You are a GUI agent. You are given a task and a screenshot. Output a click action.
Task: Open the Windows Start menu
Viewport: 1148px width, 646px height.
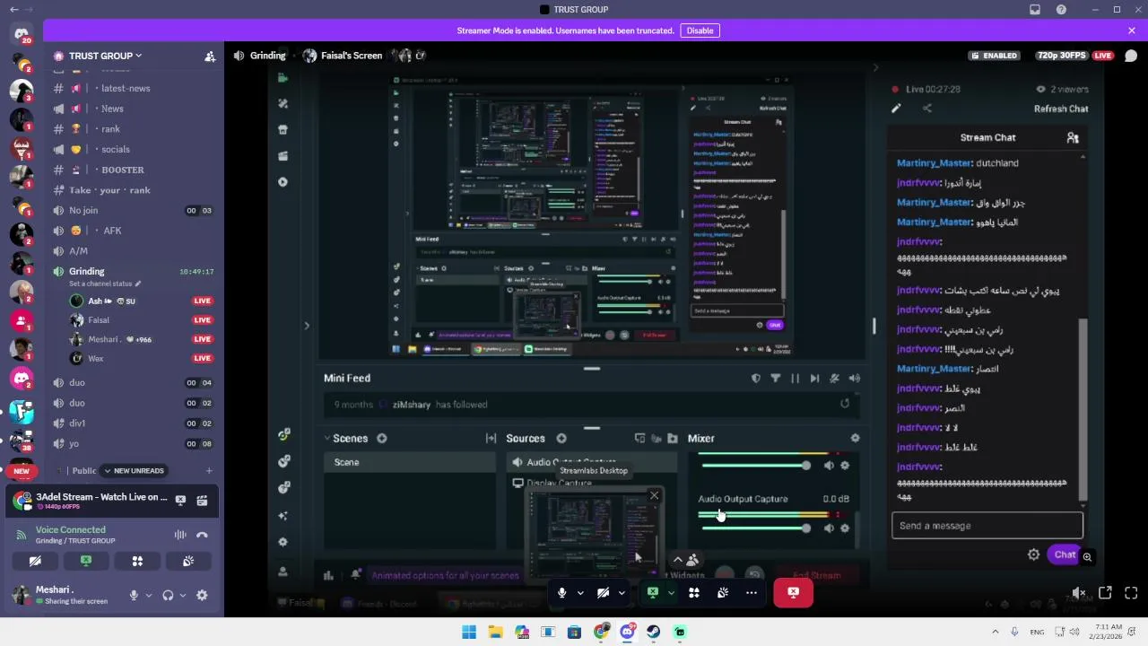(x=469, y=632)
